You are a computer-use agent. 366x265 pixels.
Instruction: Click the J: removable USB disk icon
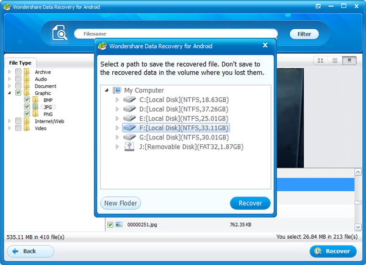click(129, 147)
